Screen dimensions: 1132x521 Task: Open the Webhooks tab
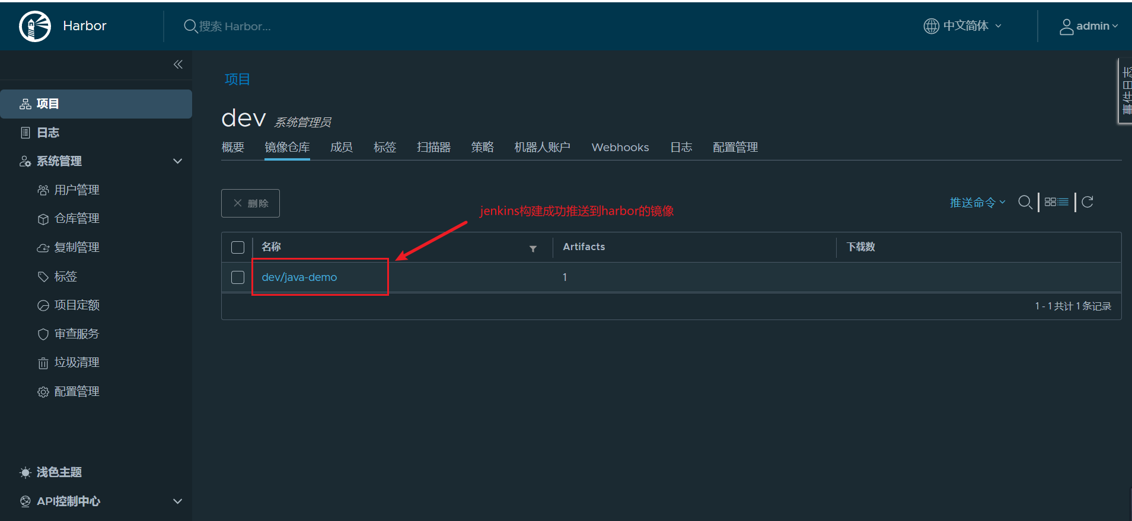620,147
